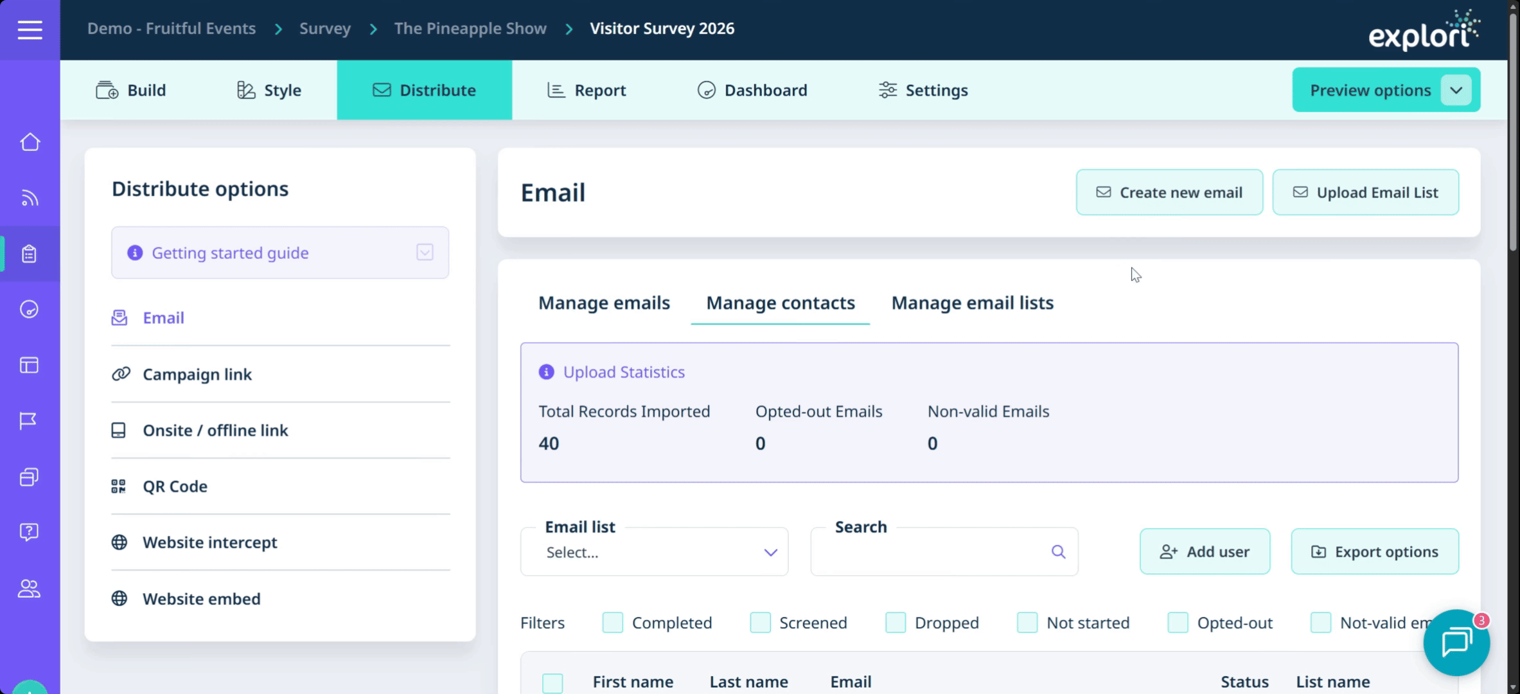Click the help question icon in sidebar

(29, 532)
